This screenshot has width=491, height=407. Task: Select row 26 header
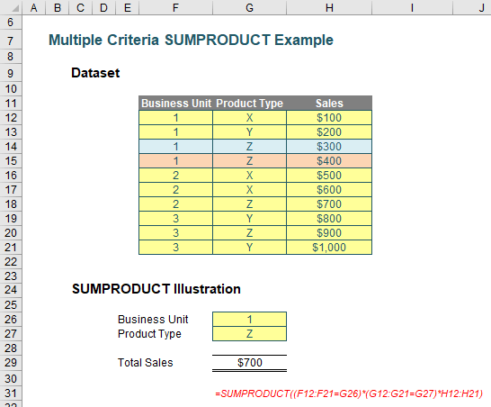pos(11,319)
